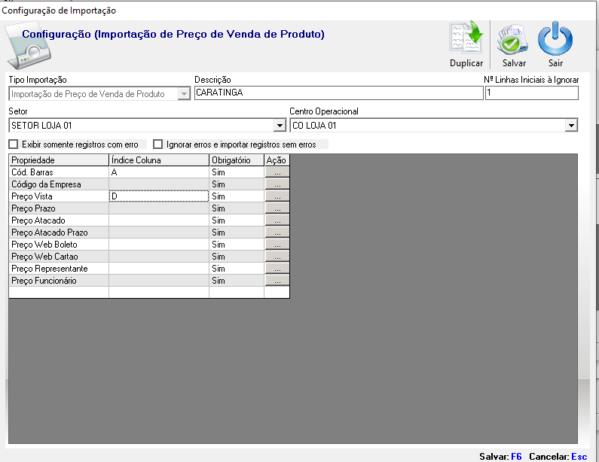Image resolution: width=599 pixels, height=462 pixels.
Task: Click the Nº Linhas Iniciais à Ignorar field
Action: pos(532,93)
